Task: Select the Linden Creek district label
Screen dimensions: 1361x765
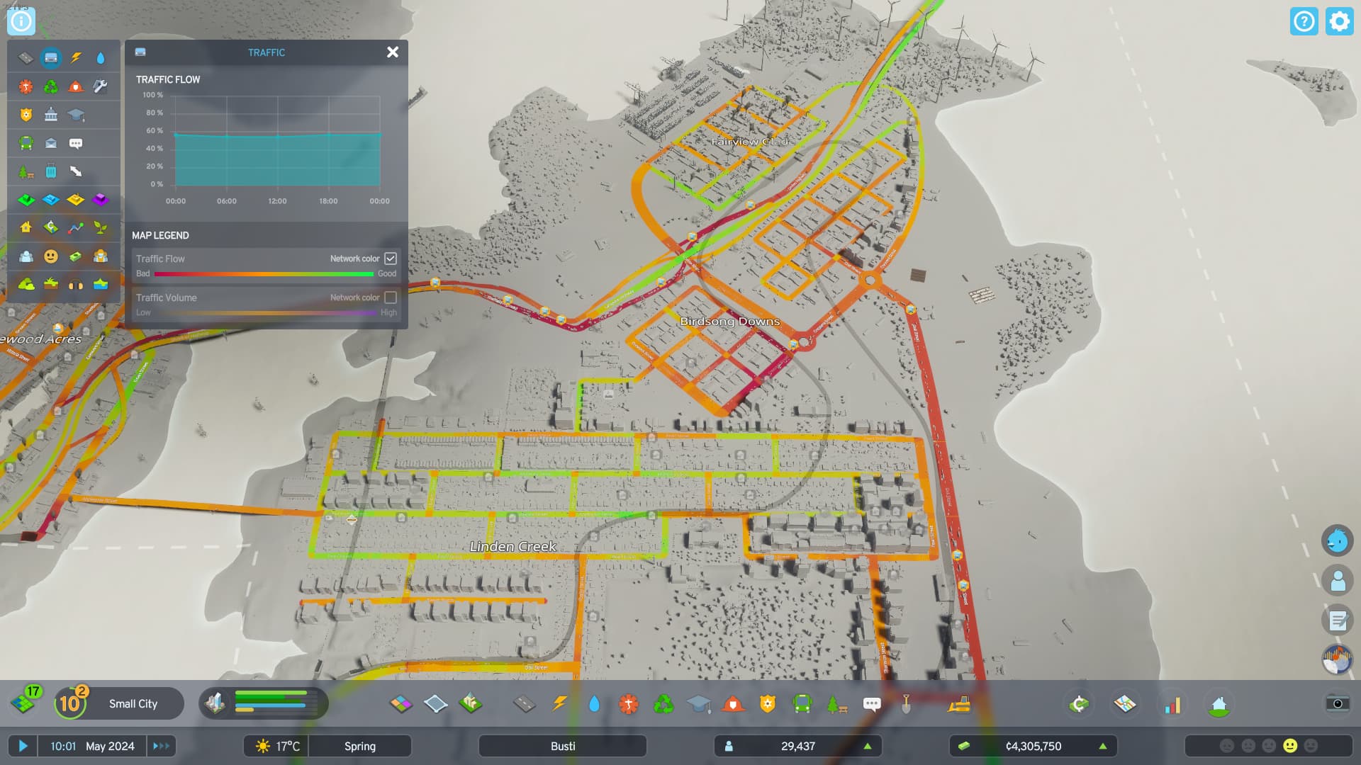Action: click(x=513, y=547)
